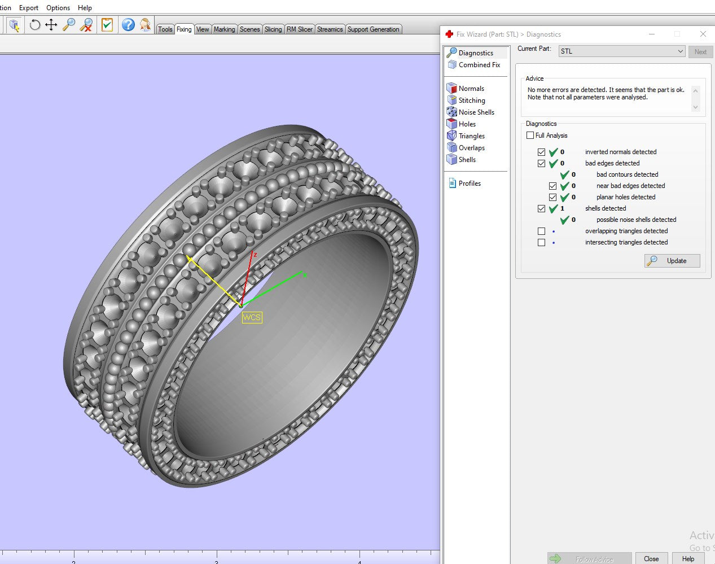Uncheck inverted normals detected checkbox
The width and height of the screenshot is (715, 564).
tap(542, 152)
